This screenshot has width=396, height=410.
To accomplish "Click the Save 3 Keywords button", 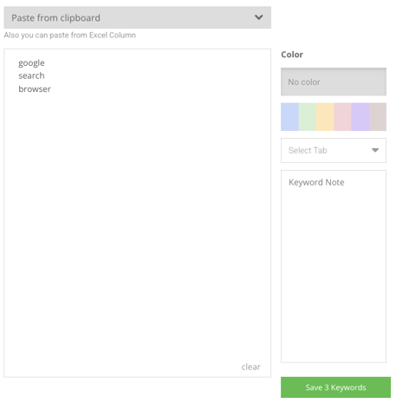I will [x=335, y=387].
